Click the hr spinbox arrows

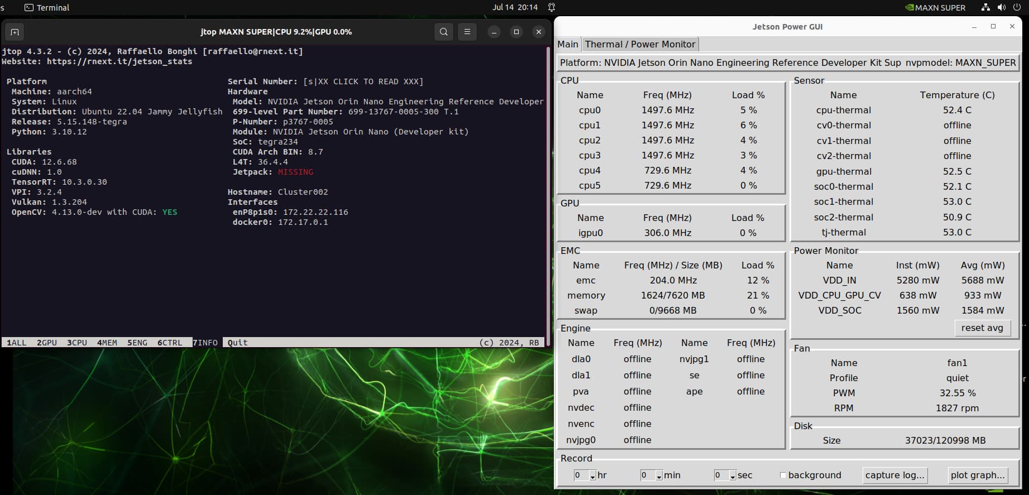pyautogui.click(x=592, y=475)
